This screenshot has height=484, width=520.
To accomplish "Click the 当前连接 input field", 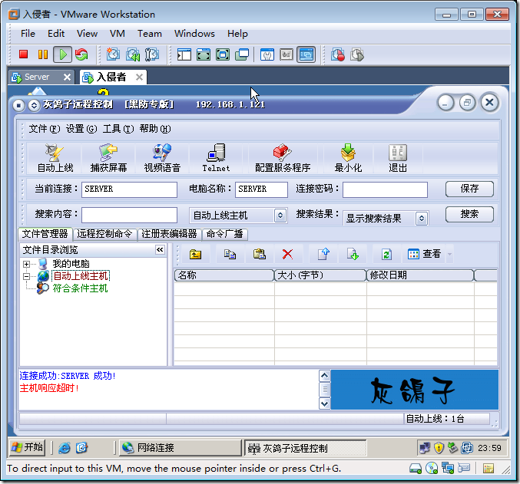I will pyautogui.click(x=129, y=189).
